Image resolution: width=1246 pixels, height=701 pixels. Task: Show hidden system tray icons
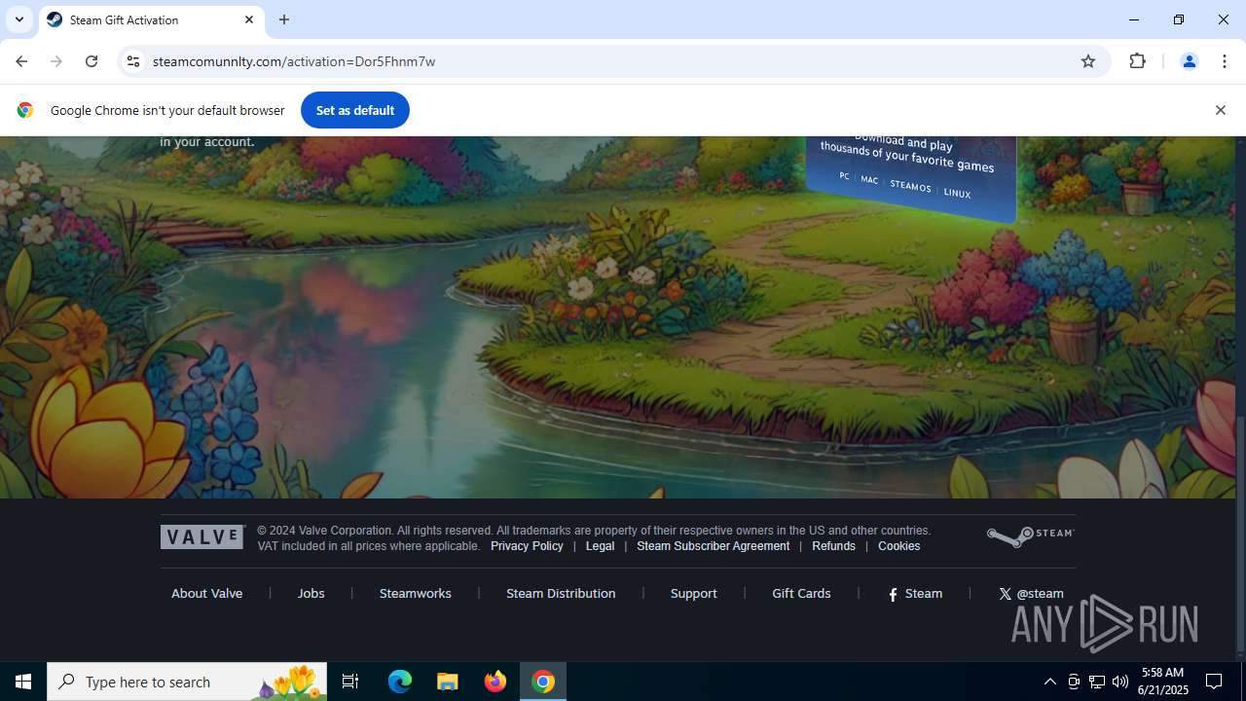[x=1049, y=682]
